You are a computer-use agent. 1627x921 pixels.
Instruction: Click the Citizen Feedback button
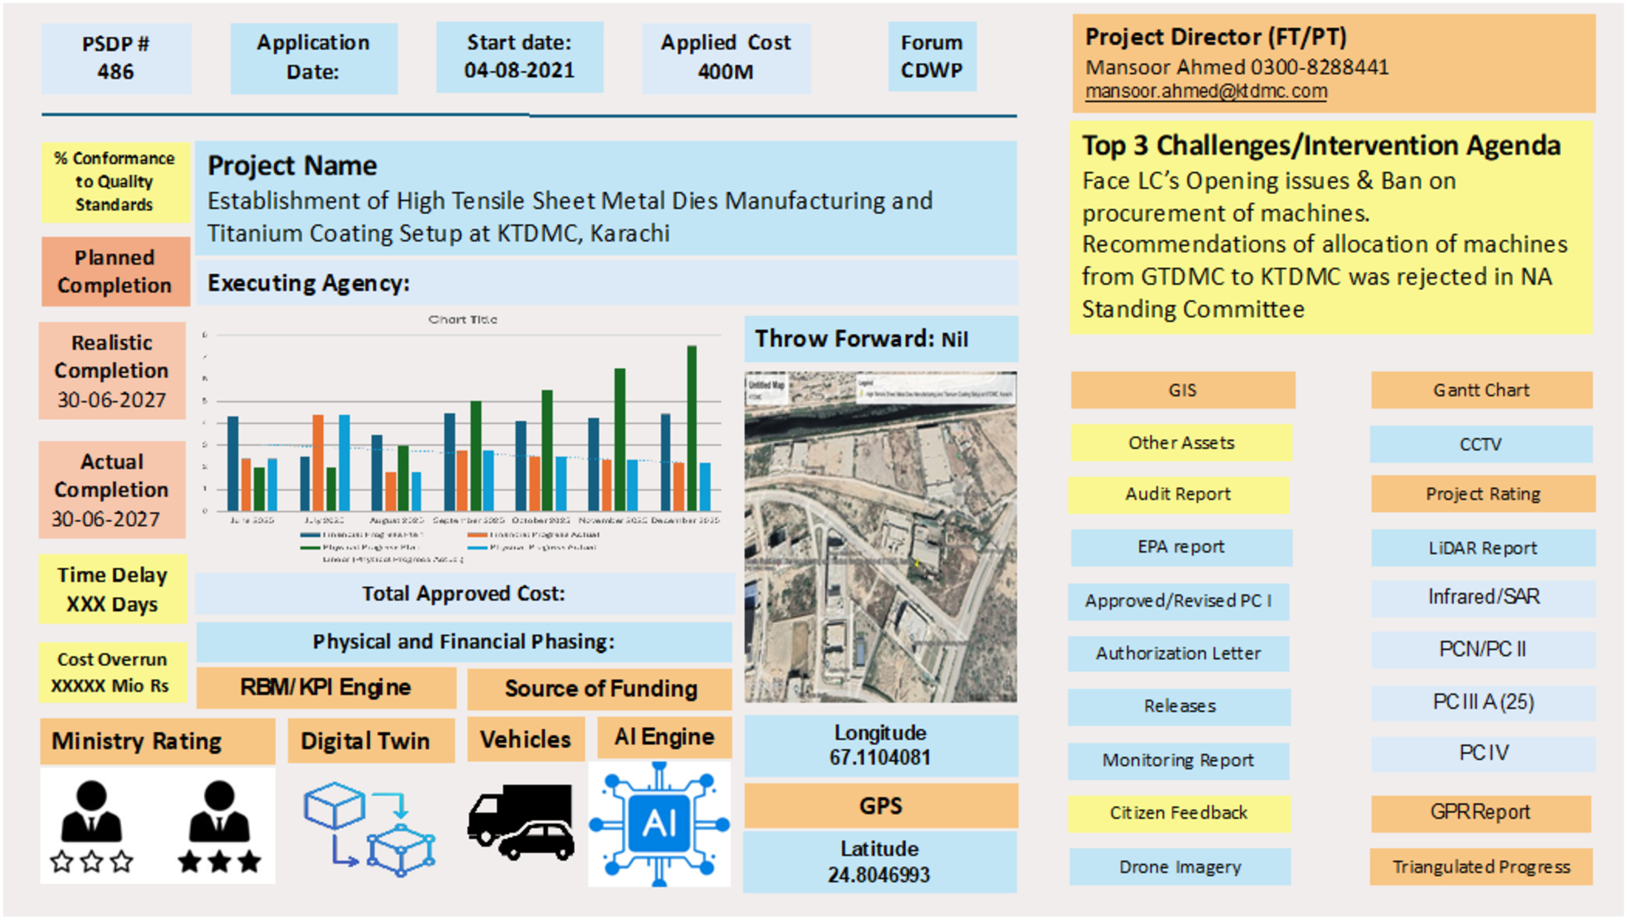pos(1179,813)
